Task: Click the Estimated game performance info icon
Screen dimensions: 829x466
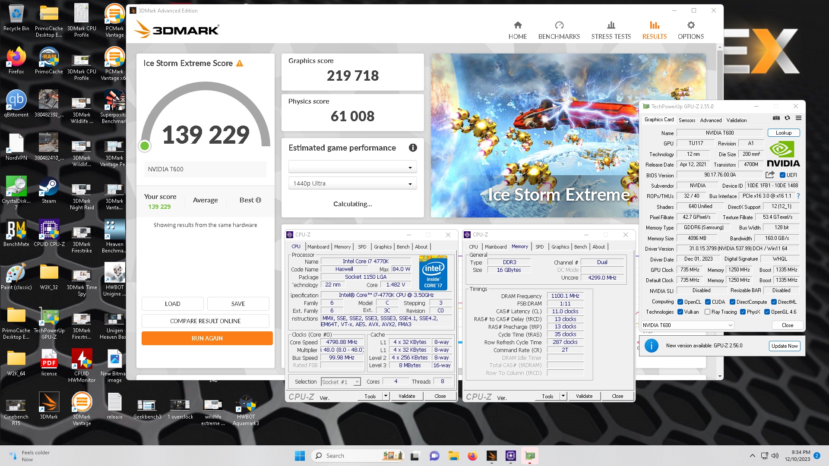Action: [x=413, y=148]
